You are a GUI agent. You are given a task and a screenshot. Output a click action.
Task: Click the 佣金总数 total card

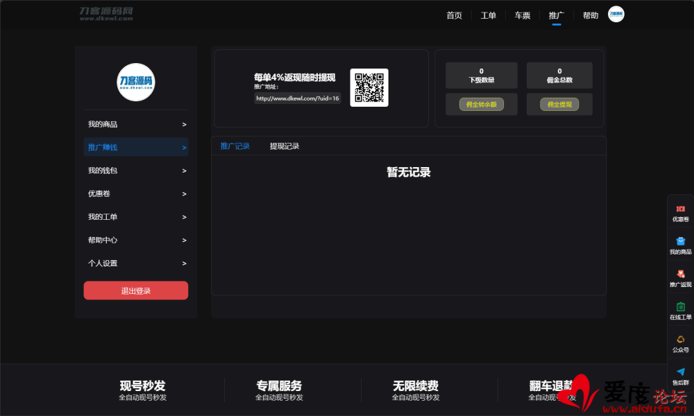coord(559,75)
